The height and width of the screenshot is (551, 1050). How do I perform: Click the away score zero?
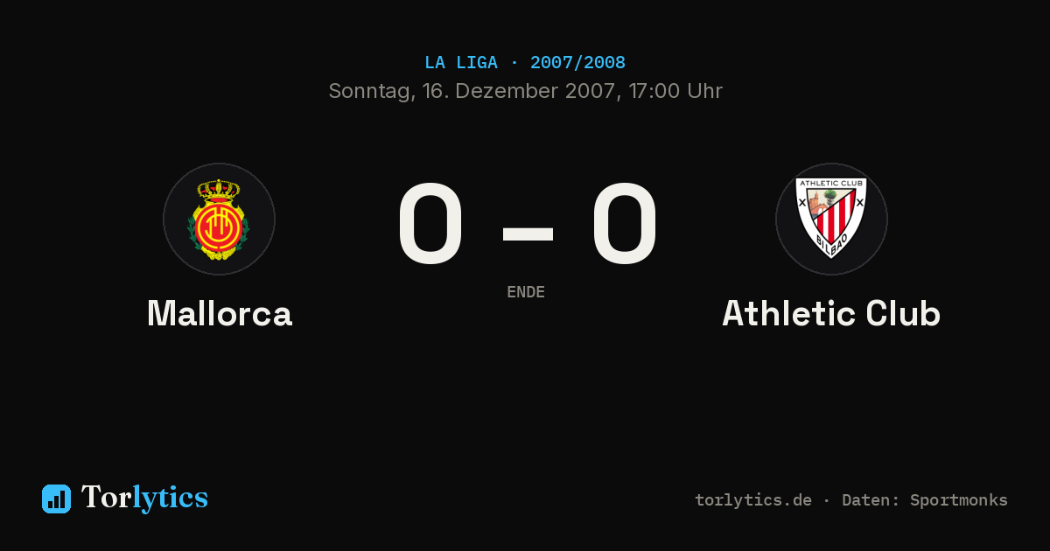coord(624,224)
